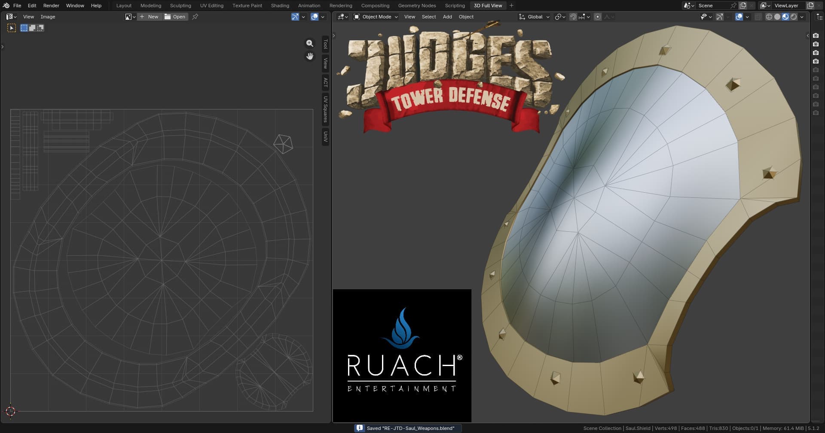Select the Select Box tool in the UV editor
Screen dimensions: 825x433
point(12,28)
